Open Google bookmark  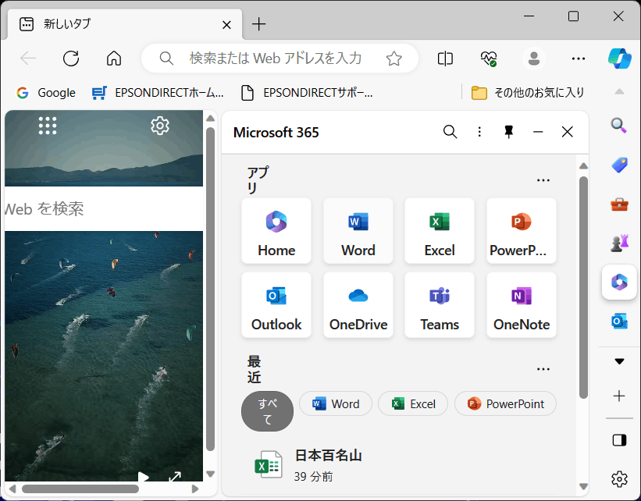tap(46, 93)
